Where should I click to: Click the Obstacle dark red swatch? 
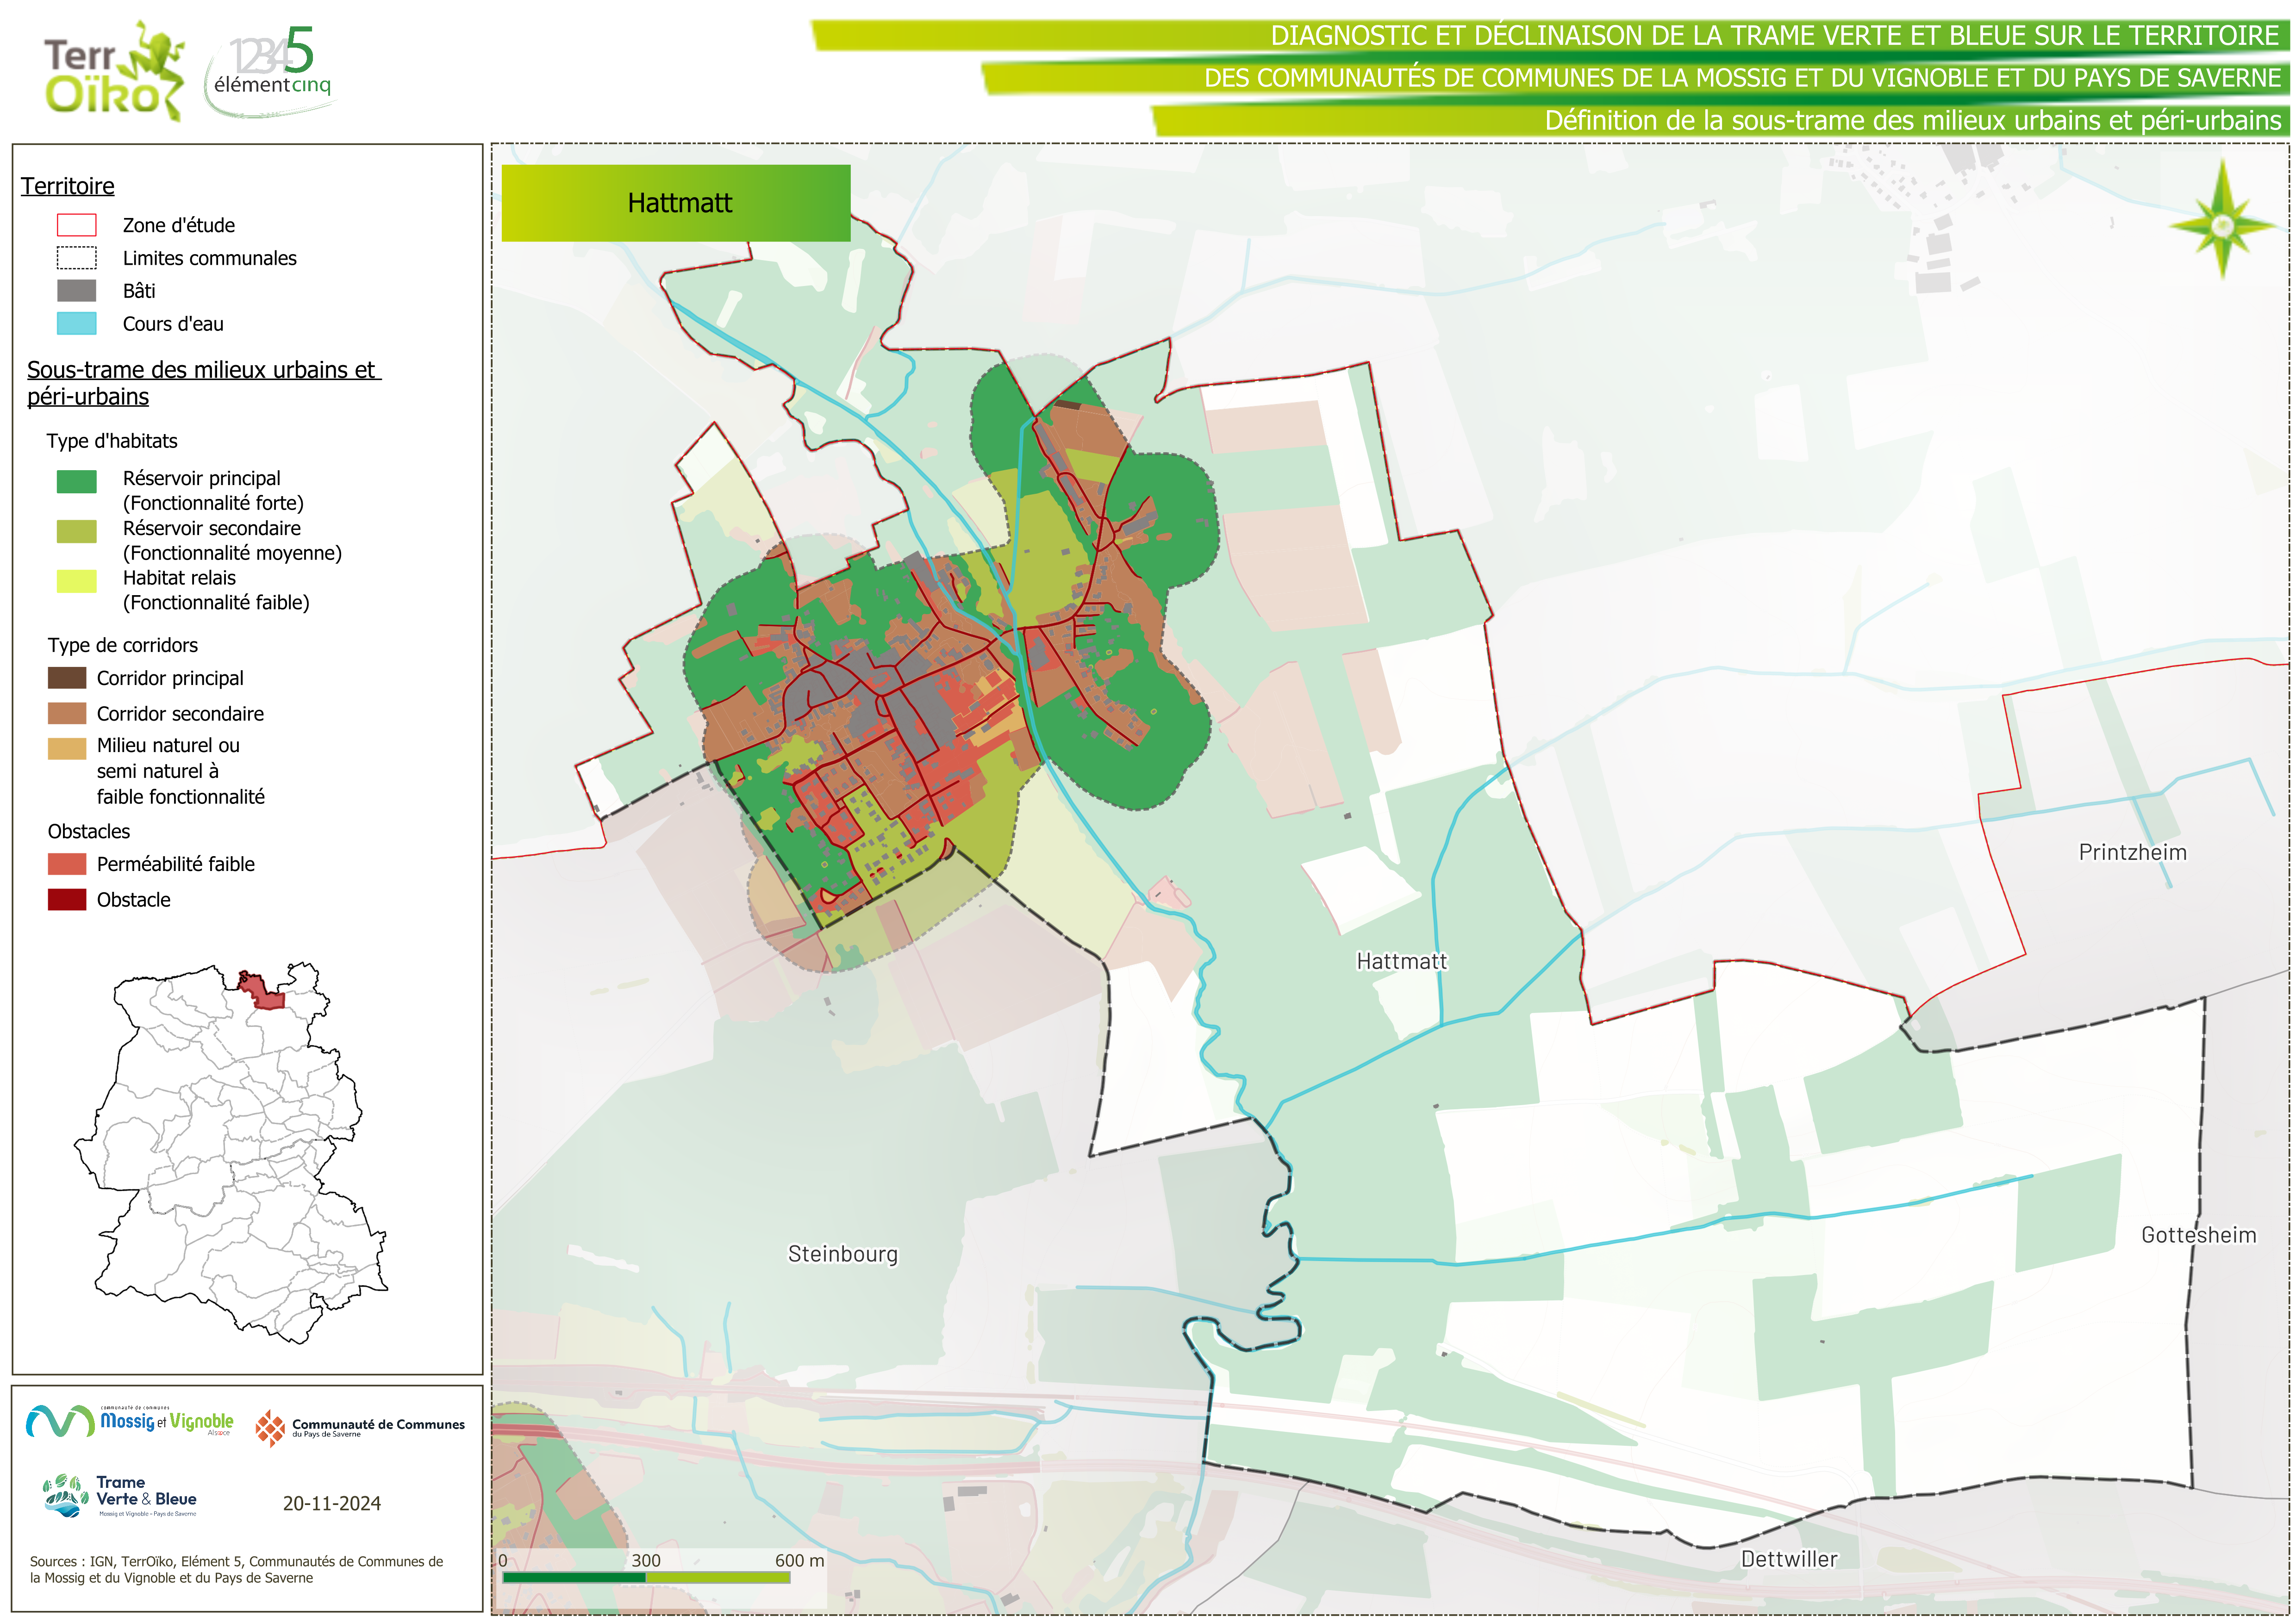[67, 899]
